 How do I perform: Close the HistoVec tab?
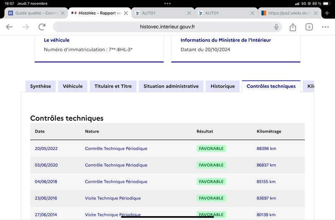tap(126, 13)
